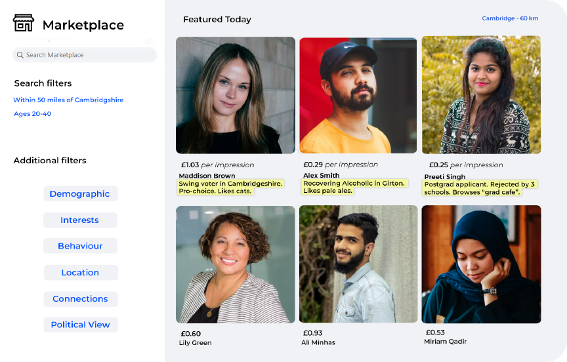Image resolution: width=567 pixels, height=362 pixels.
Task: Click the 'Featured Today' heading
Action: click(x=217, y=20)
